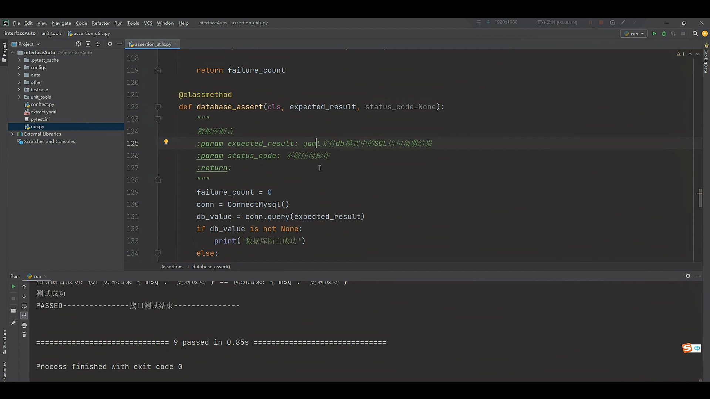This screenshot has width=710, height=399.
Task: Click the Run with Coverage icon
Action: click(673, 34)
